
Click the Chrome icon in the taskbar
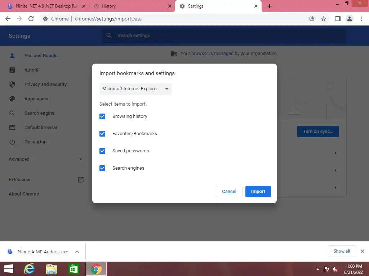click(x=96, y=269)
